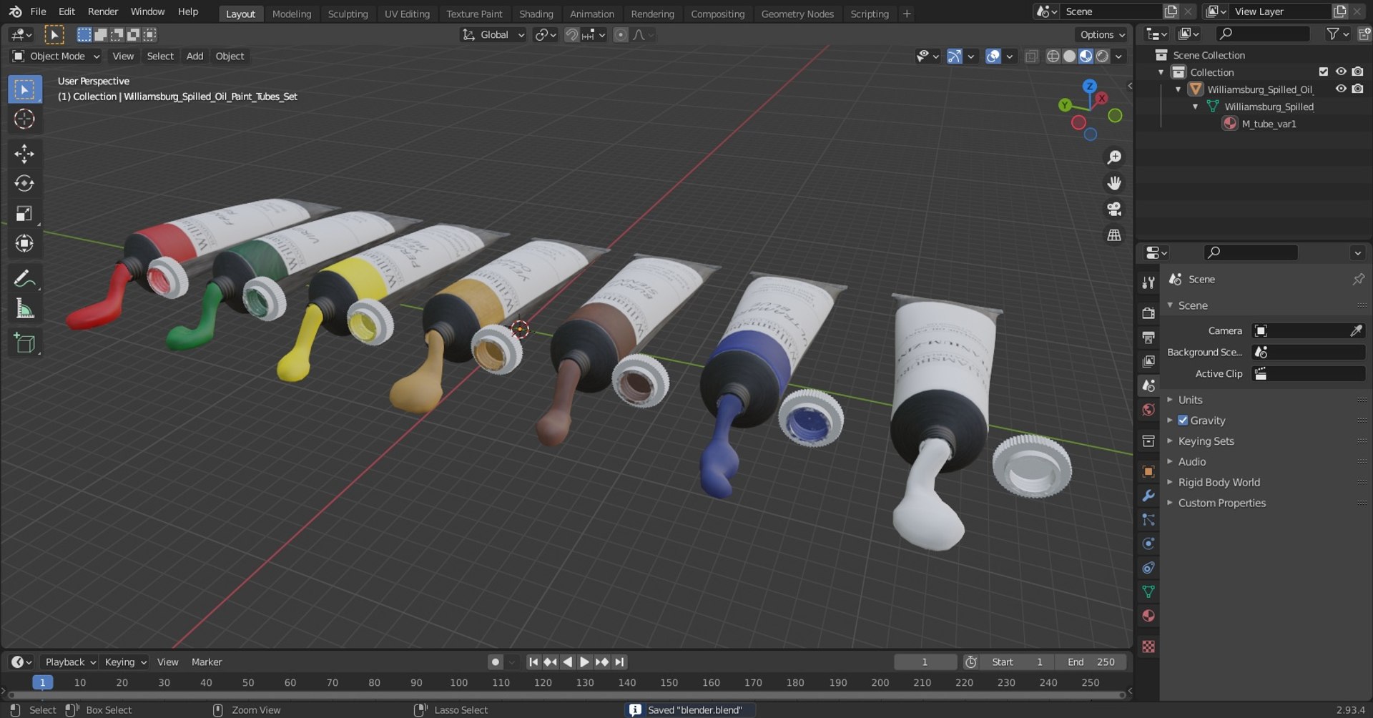Collapse the Collection tree row
The height and width of the screenshot is (718, 1373).
(1161, 72)
